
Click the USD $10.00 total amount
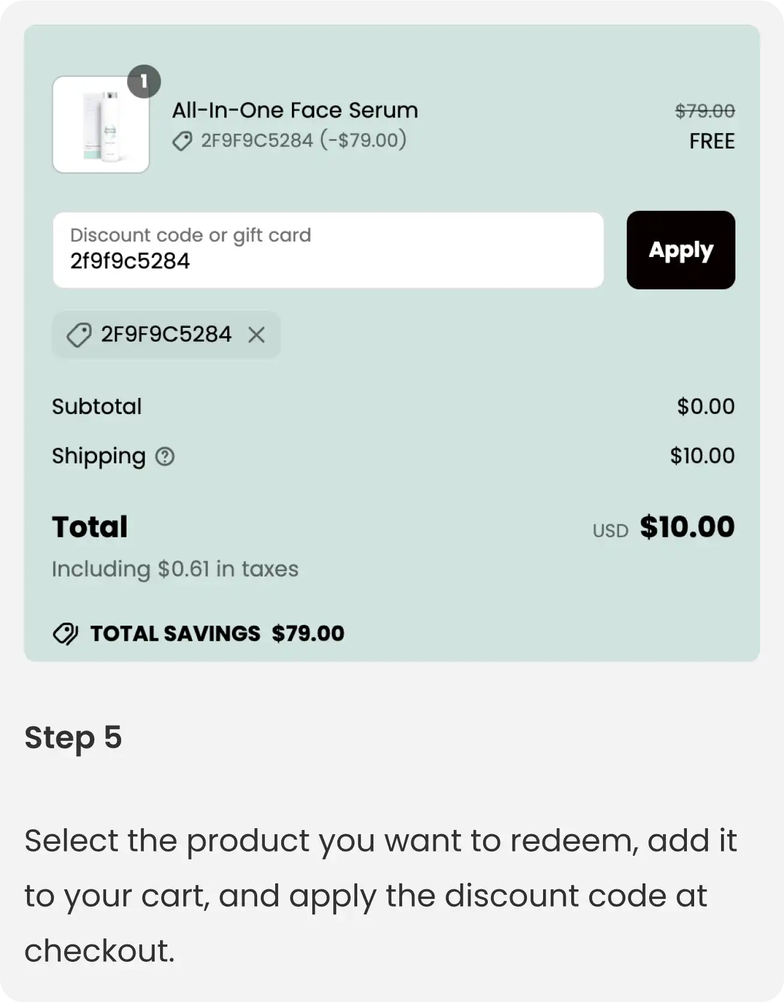click(664, 527)
